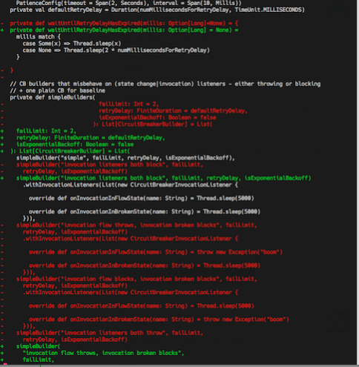Click the simpleBuilder("simple", failLimit...) line
359x367 pixels.
pos(125,158)
